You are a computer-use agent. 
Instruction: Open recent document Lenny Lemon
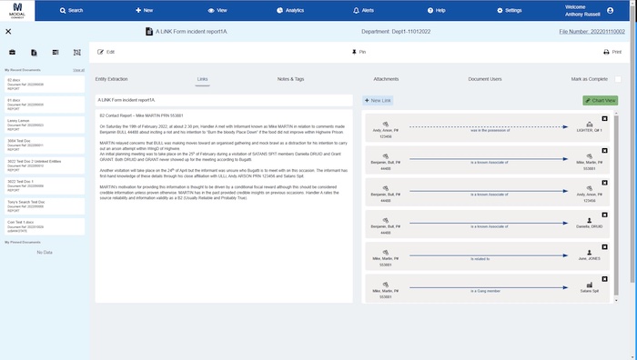coord(45,125)
